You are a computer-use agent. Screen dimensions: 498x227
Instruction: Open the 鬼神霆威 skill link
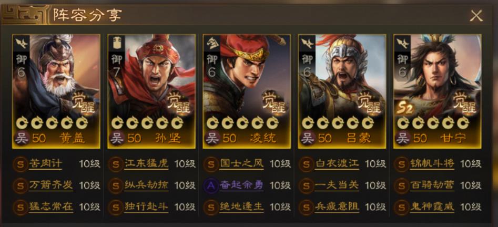point(432,207)
